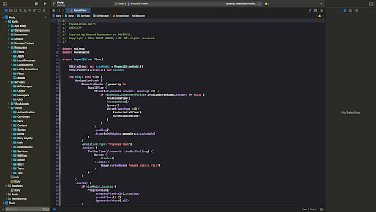The image size is (376, 212).
Task: Expand the Lottie Animations folder
Action: click(x=12, y=69)
